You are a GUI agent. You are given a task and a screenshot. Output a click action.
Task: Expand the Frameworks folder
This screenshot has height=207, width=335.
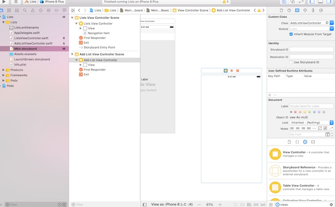click(3, 75)
